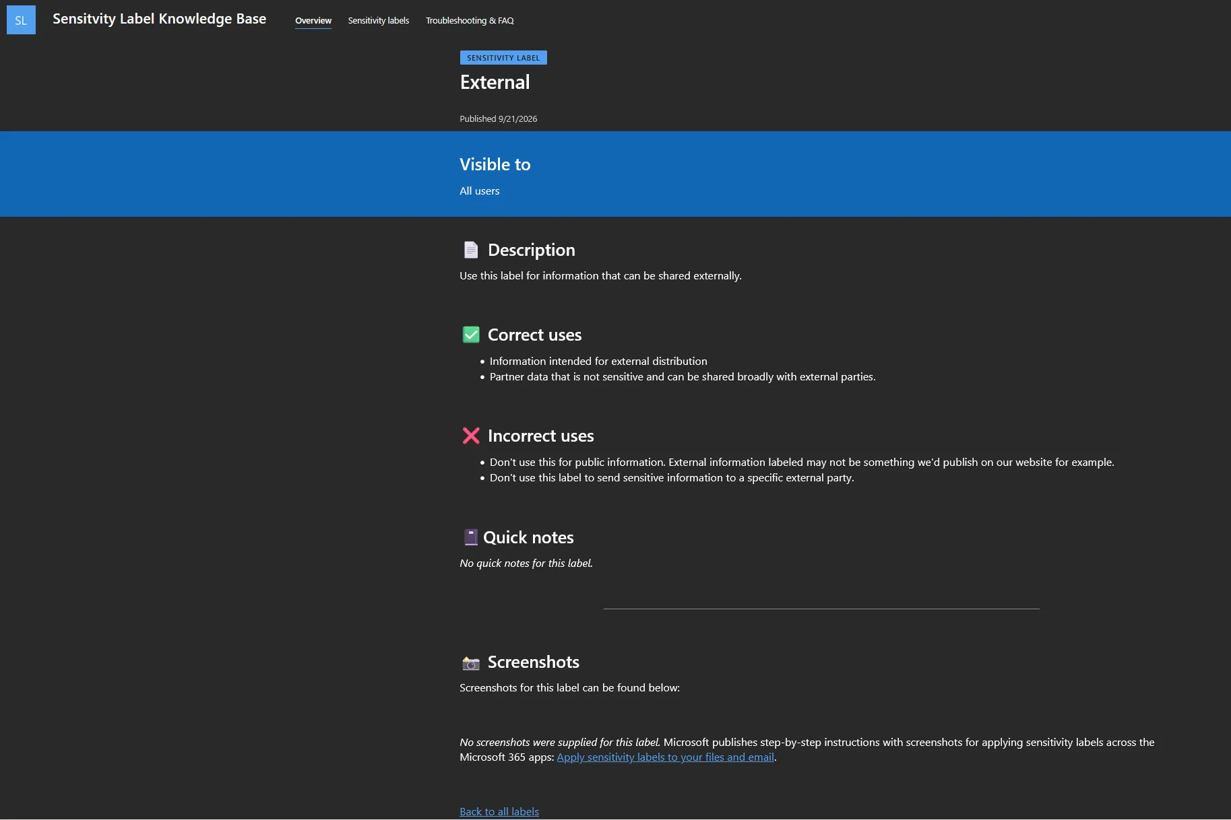The height and width of the screenshot is (820, 1231).
Task: Click the All users text
Action: tap(480, 191)
